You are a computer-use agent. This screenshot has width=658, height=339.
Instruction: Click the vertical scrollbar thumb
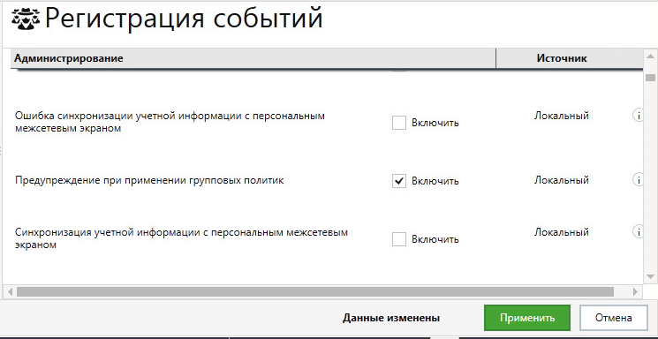pos(650,78)
